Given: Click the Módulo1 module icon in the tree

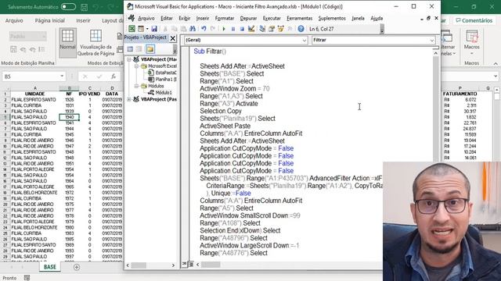Looking at the screenshot, I should point(151,92).
